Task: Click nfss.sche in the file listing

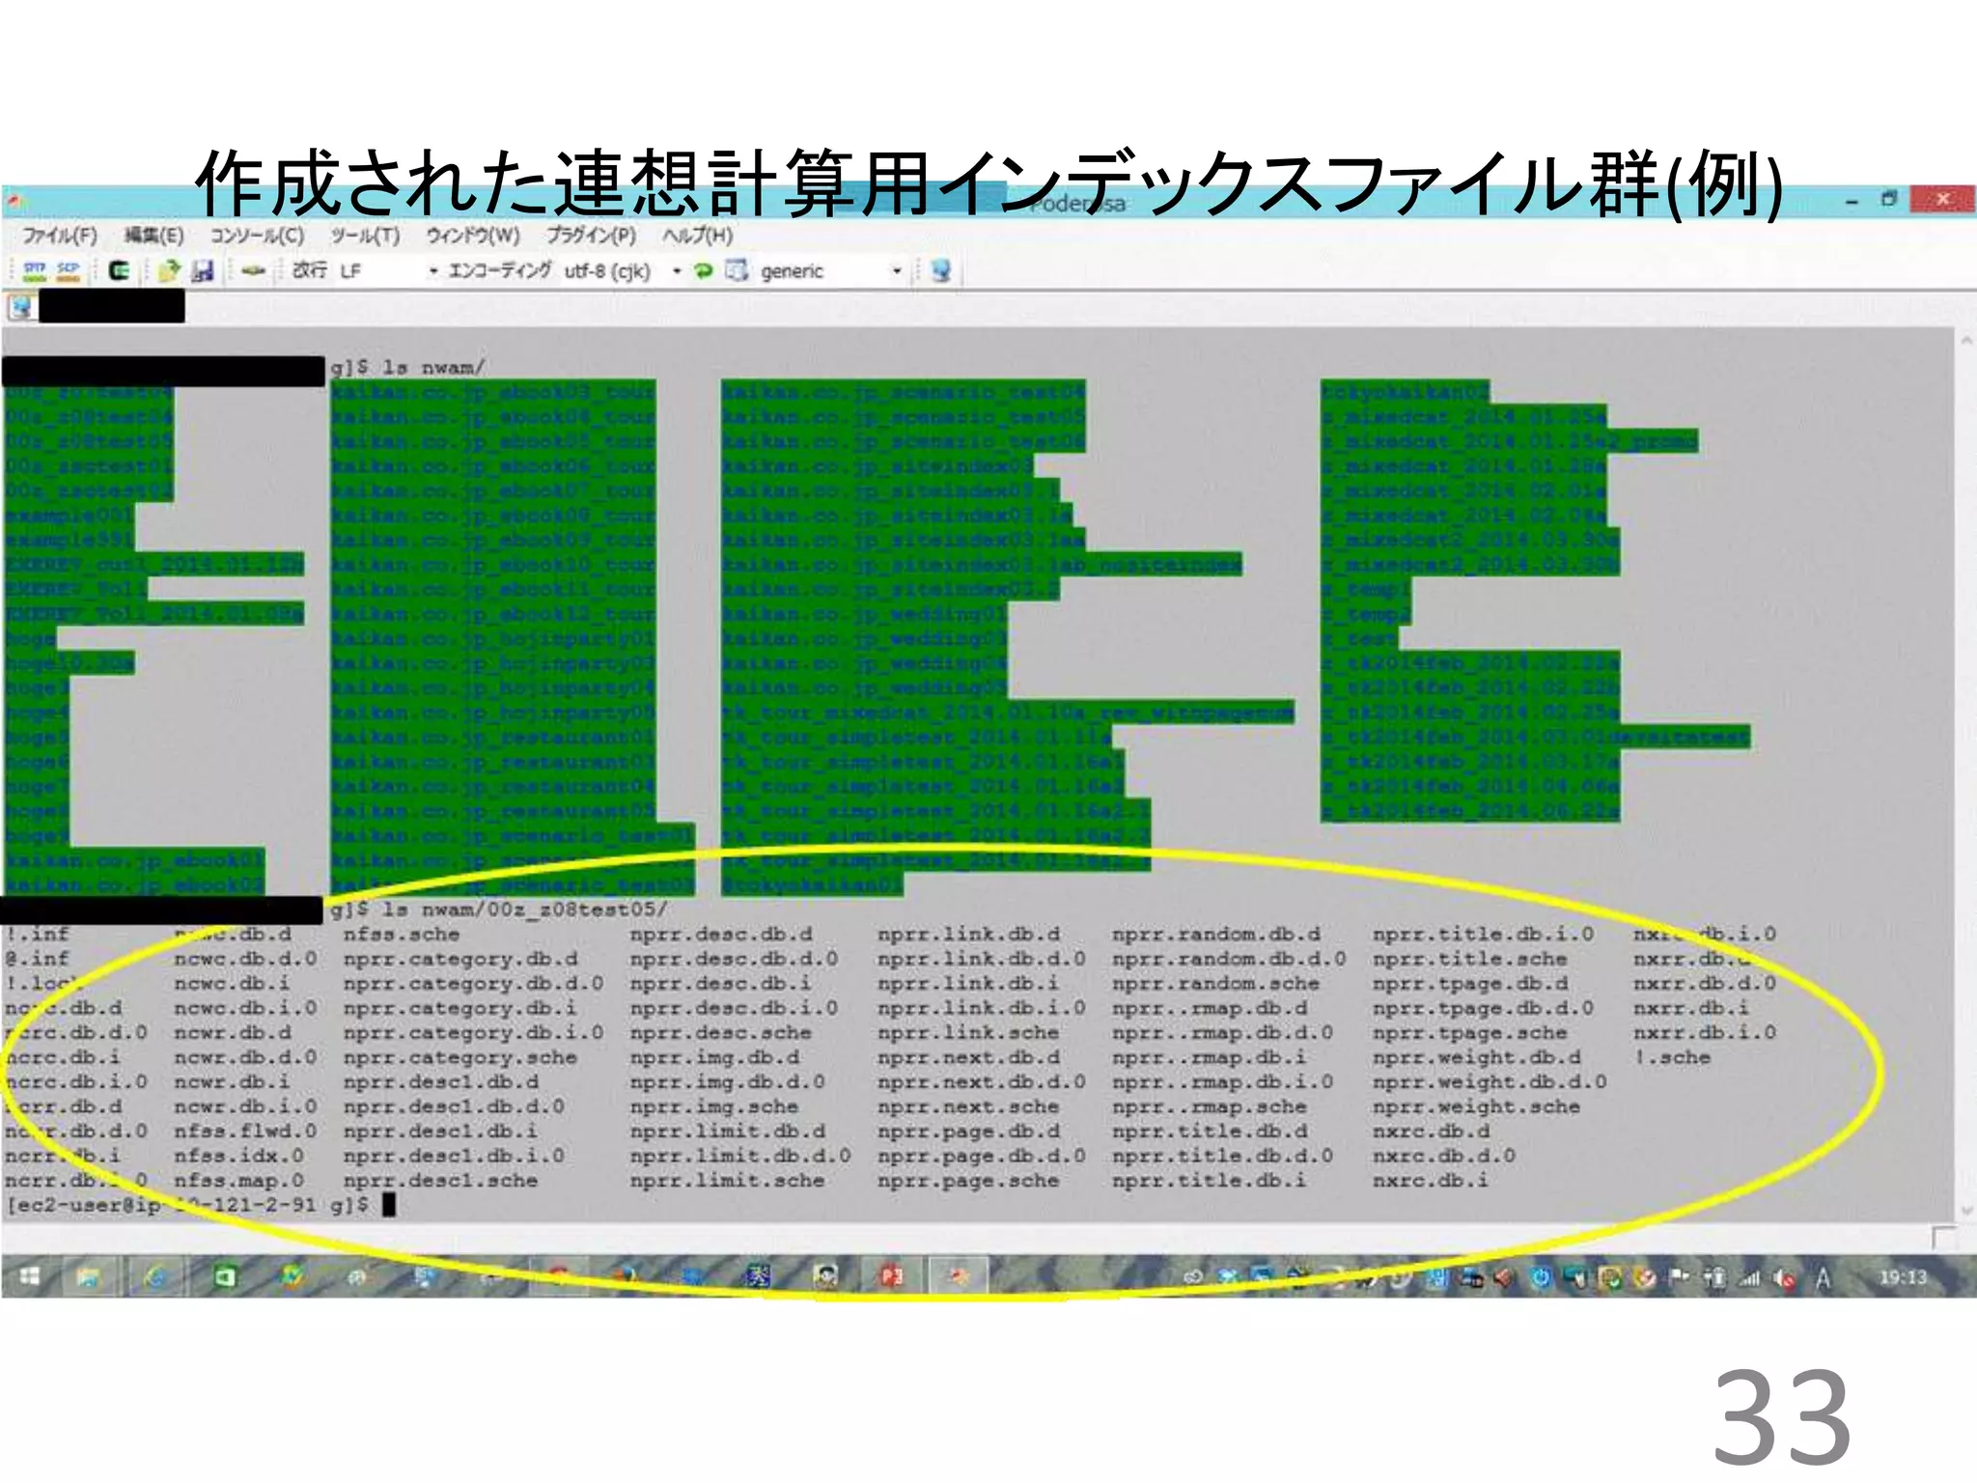Action: tap(402, 935)
